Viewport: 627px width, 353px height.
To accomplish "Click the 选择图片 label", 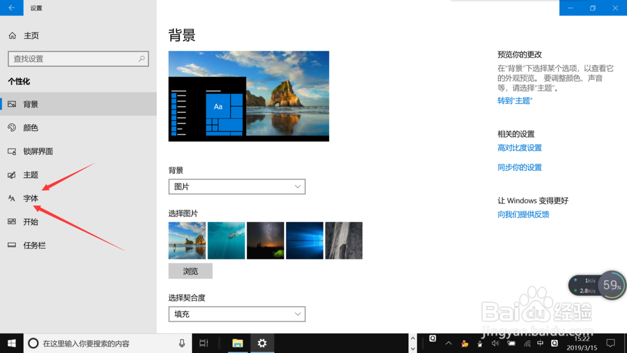I will [x=183, y=213].
